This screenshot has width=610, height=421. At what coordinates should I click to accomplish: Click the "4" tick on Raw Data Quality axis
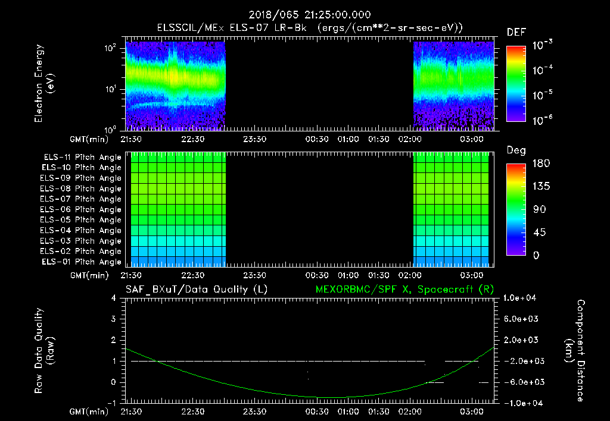[114, 298]
